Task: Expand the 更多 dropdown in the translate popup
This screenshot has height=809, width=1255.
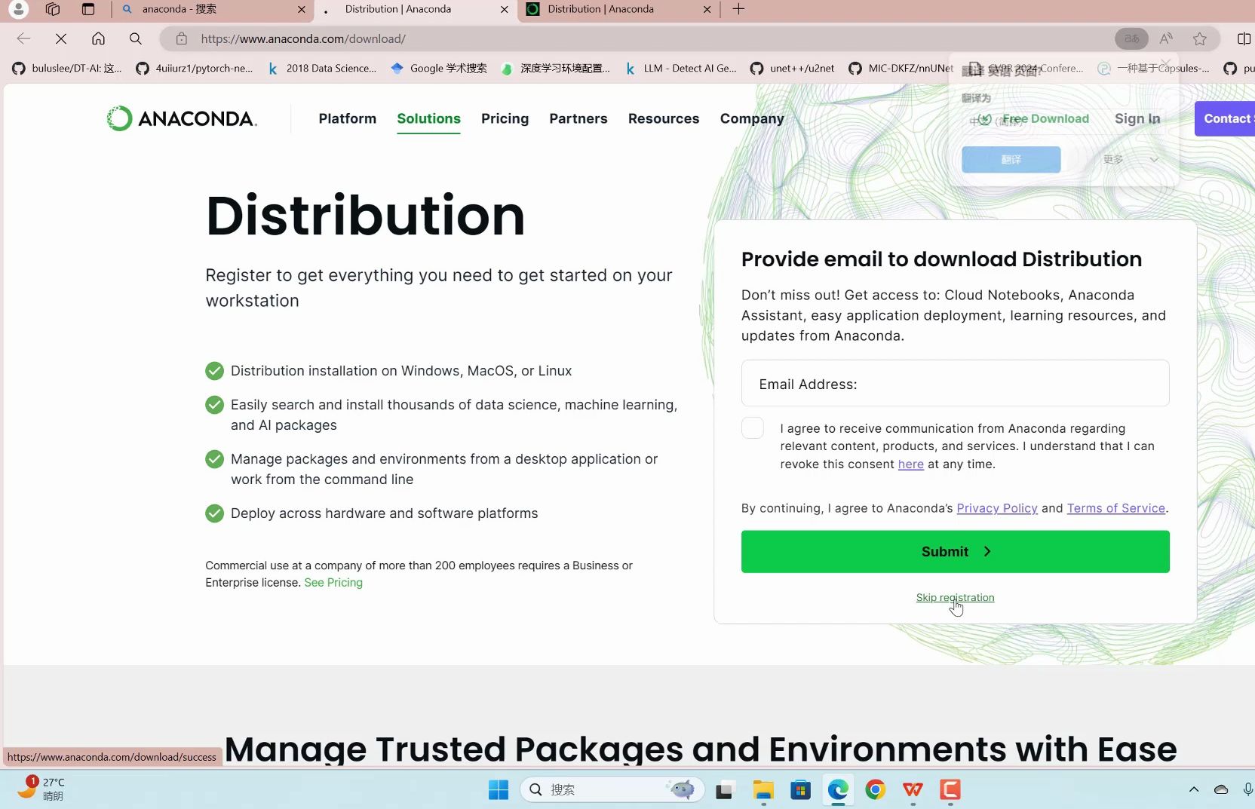Action: (x=1130, y=159)
